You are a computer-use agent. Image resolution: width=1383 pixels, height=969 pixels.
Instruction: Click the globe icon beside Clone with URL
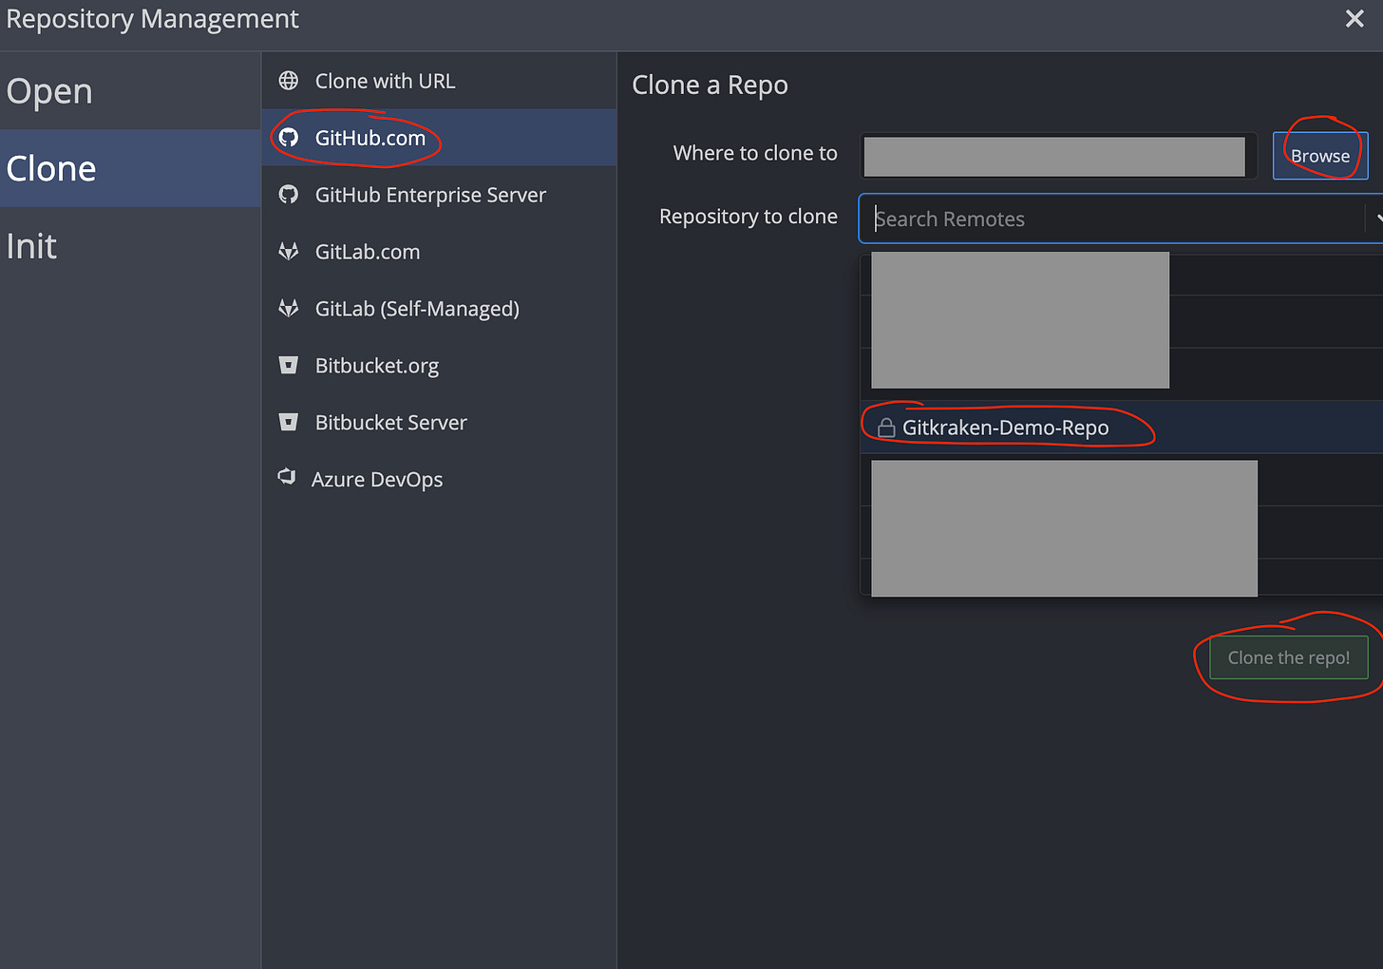tap(289, 81)
